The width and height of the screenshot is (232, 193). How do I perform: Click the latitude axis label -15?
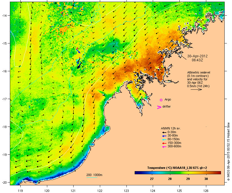4,43
